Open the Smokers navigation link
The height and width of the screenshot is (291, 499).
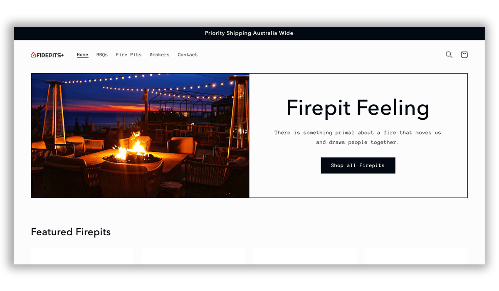[x=160, y=55]
